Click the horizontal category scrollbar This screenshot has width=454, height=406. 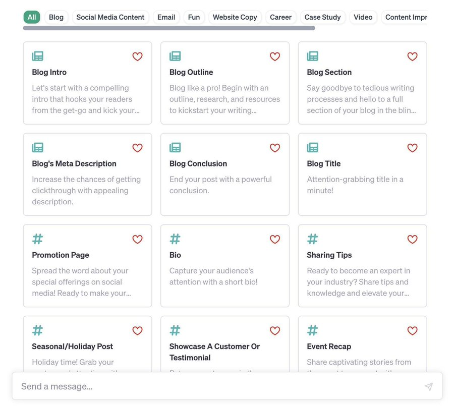point(169,28)
